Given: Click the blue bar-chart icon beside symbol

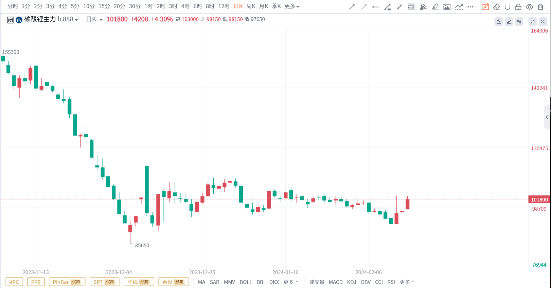Looking at the screenshot, I should tap(19, 20).
